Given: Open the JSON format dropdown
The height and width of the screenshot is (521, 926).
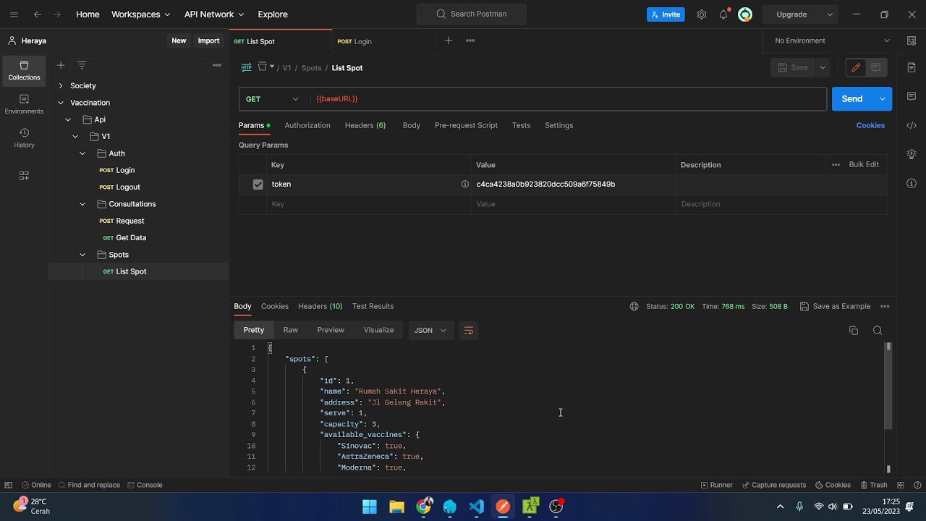Looking at the screenshot, I should 430,331.
